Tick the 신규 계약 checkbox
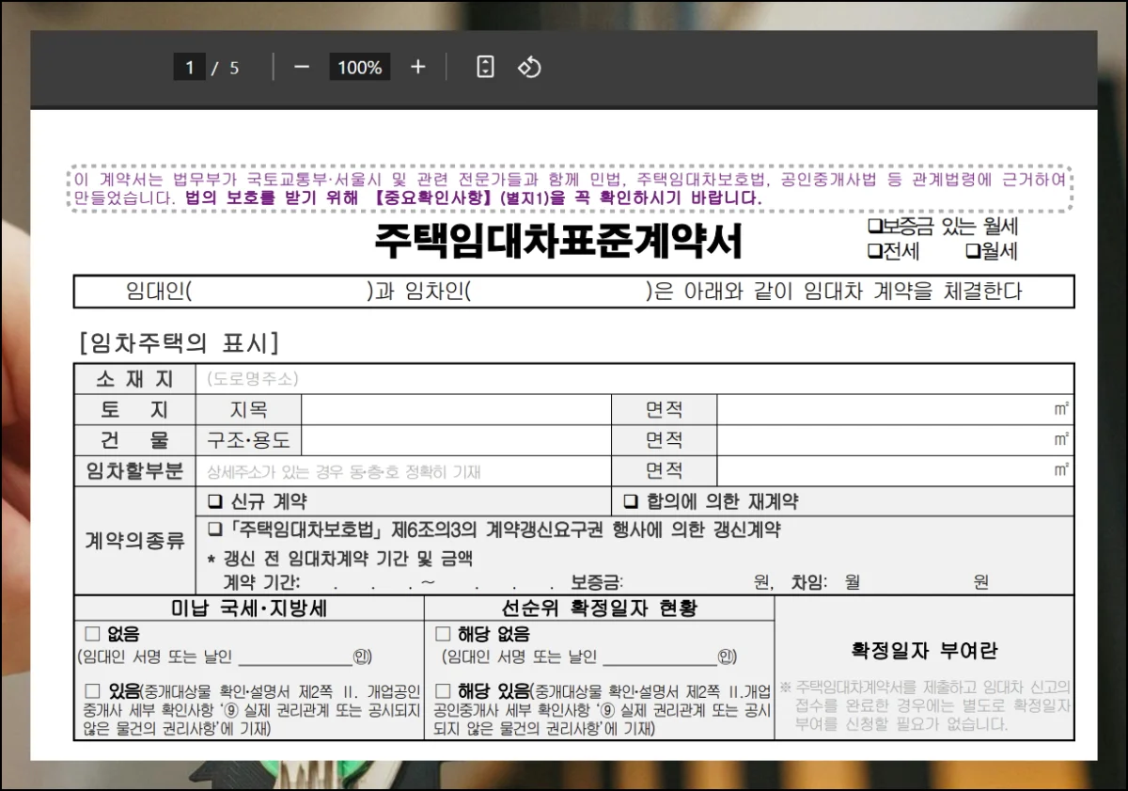 (x=214, y=502)
